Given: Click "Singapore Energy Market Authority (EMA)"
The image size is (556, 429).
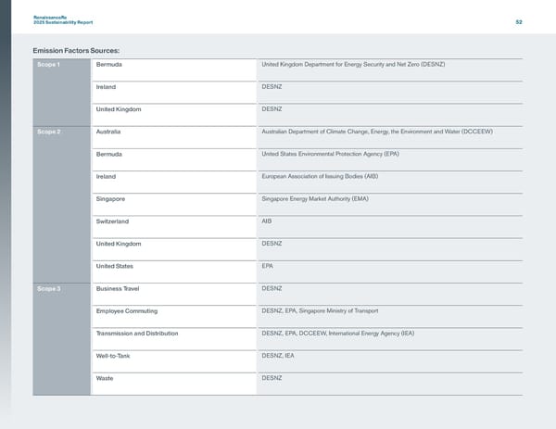Looking at the screenshot, I should [x=315, y=198].
